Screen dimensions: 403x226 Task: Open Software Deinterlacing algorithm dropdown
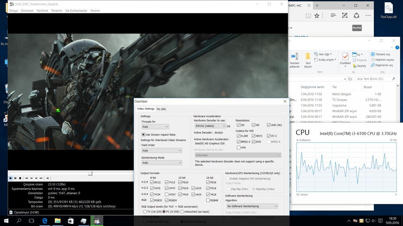pyautogui.click(x=252, y=206)
